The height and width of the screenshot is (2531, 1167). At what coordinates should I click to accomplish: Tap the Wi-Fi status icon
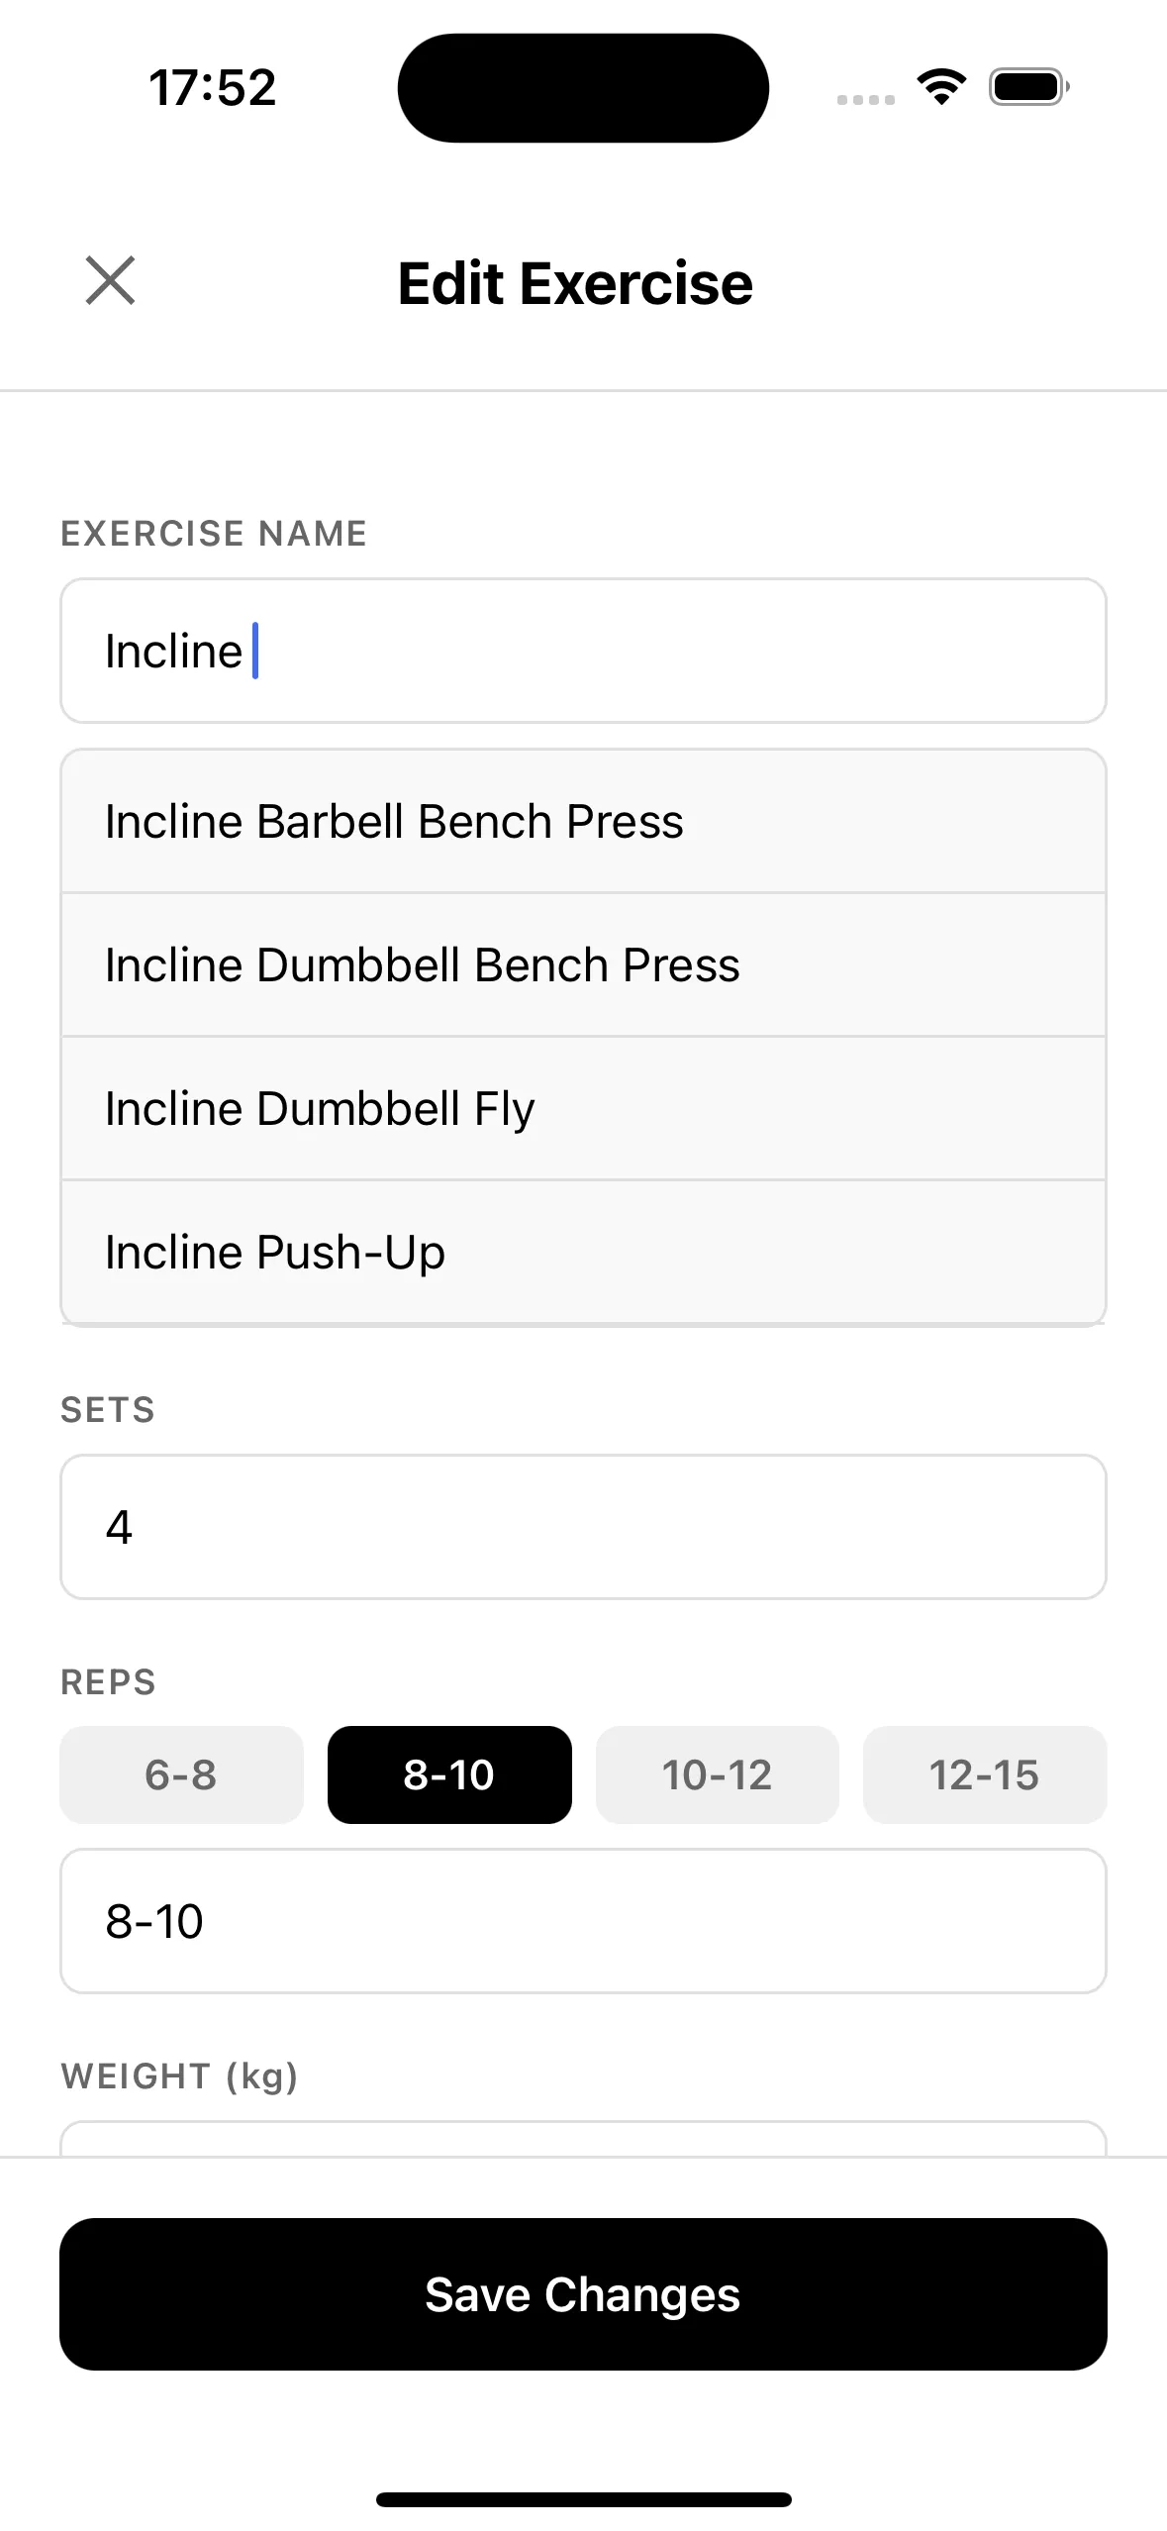(x=941, y=87)
